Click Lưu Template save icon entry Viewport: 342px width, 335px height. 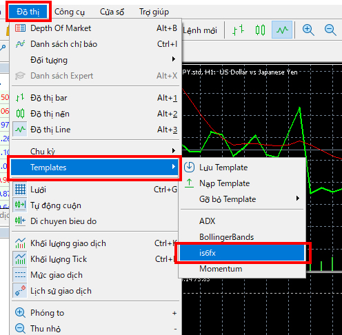pyautogui.click(x=243, y=167)
